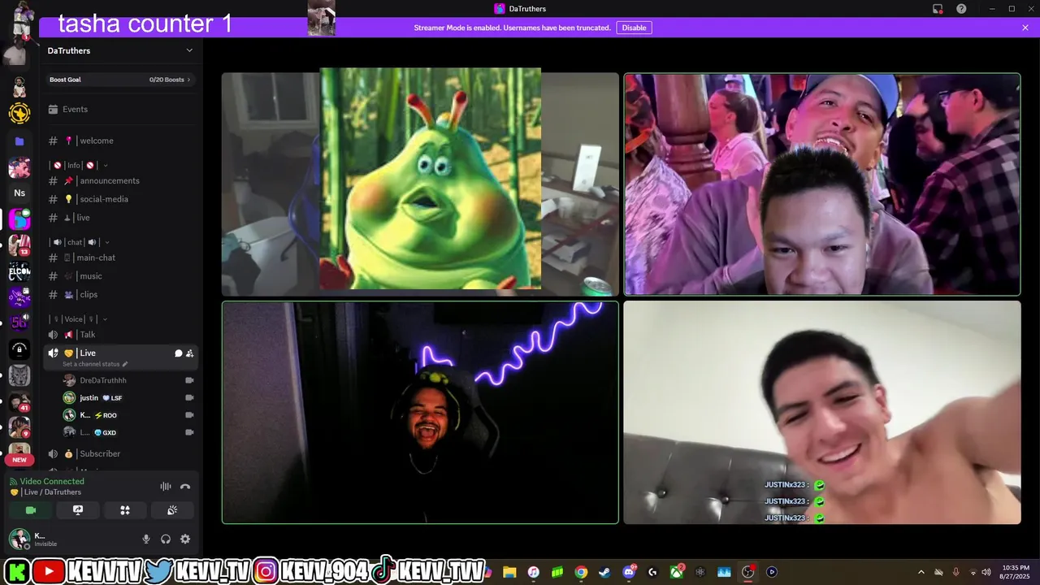Click camera icon beside justin
The image size is (1040, 585).
click(189, 397)
